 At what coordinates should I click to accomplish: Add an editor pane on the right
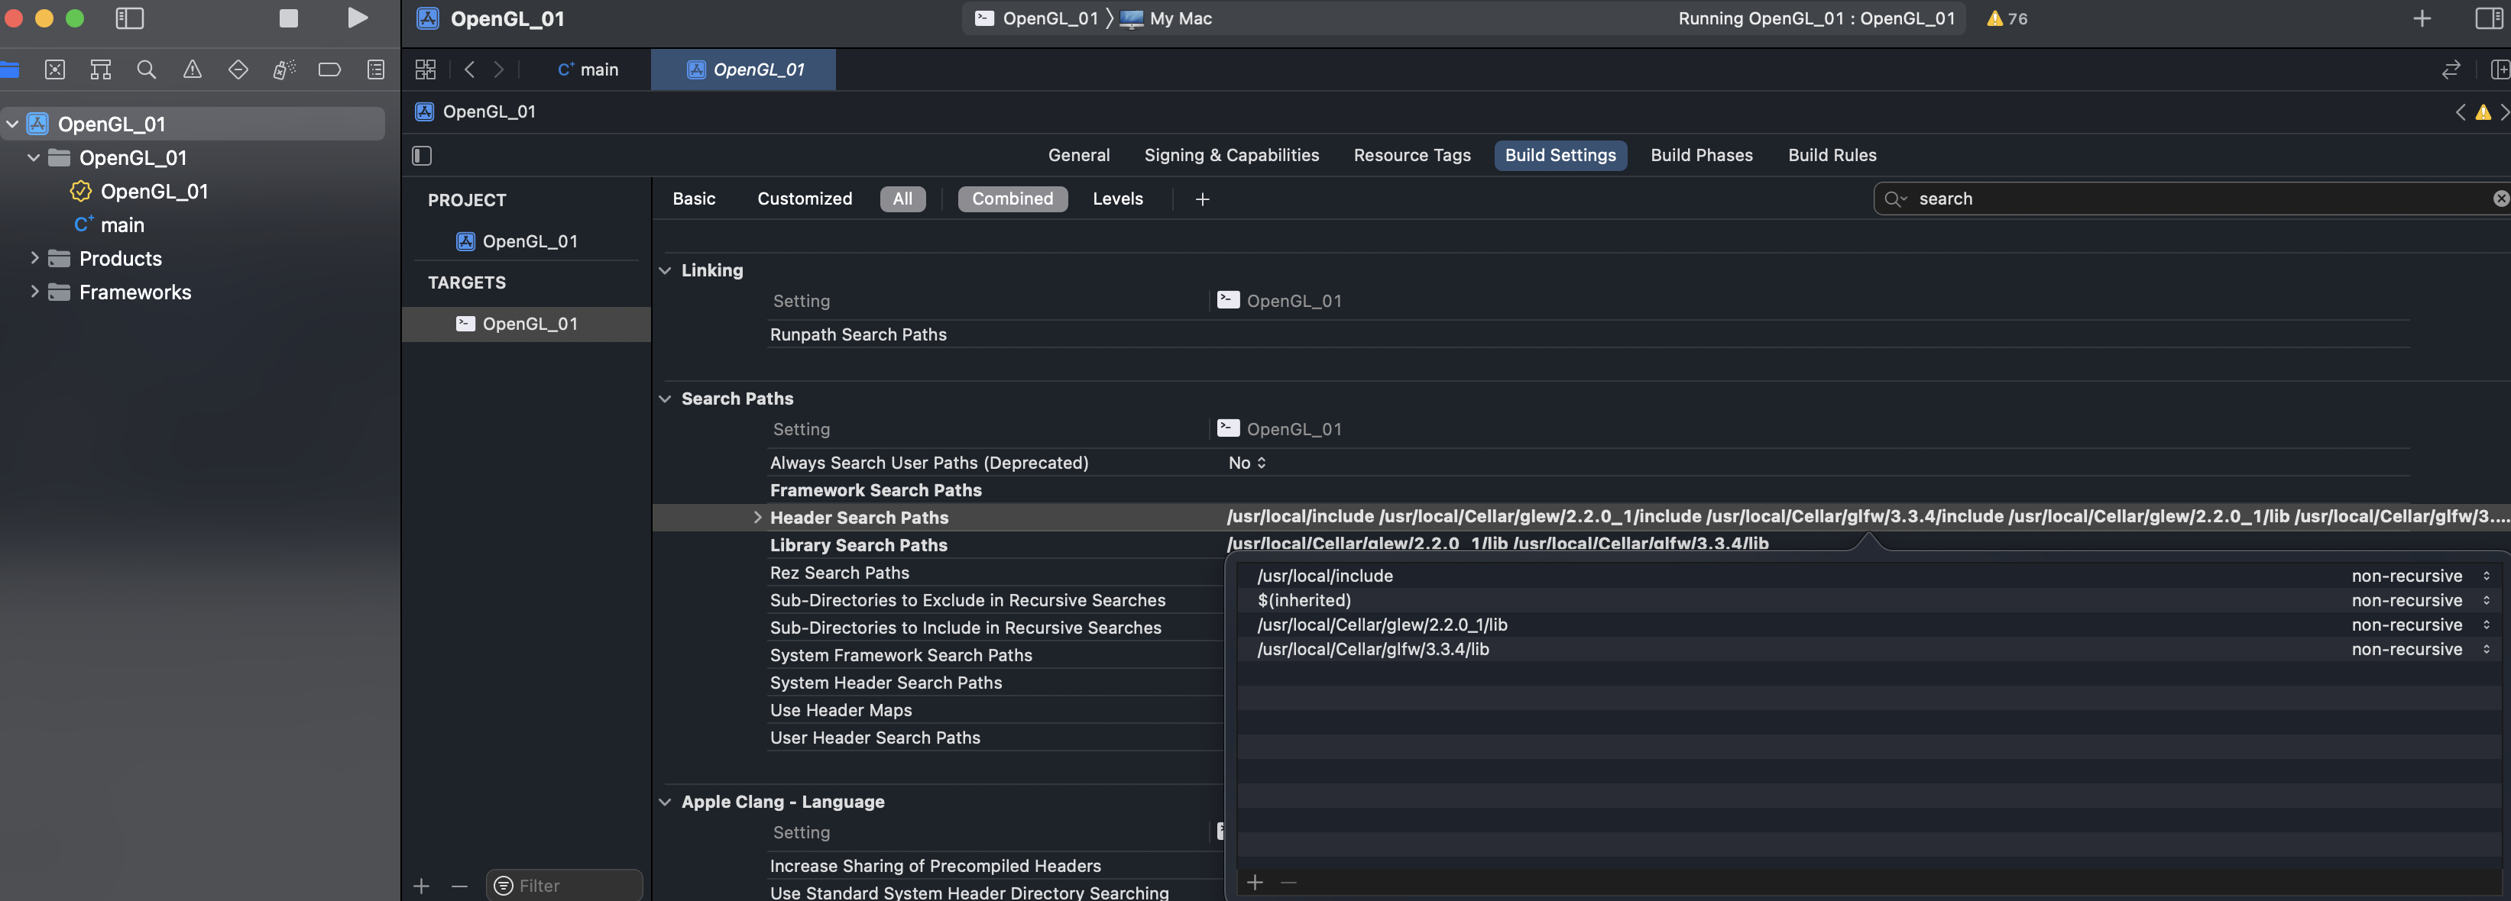click(x=2500, y=69)
